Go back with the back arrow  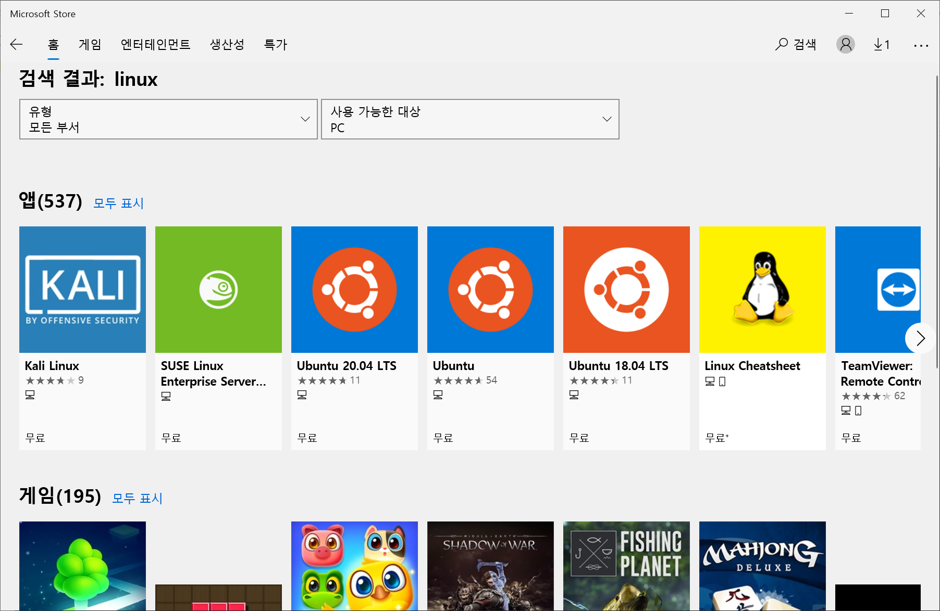(17, 45)
